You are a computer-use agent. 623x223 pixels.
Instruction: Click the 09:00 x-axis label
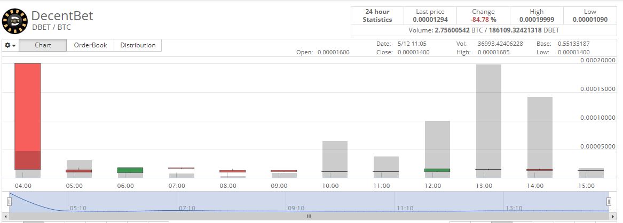279,186
